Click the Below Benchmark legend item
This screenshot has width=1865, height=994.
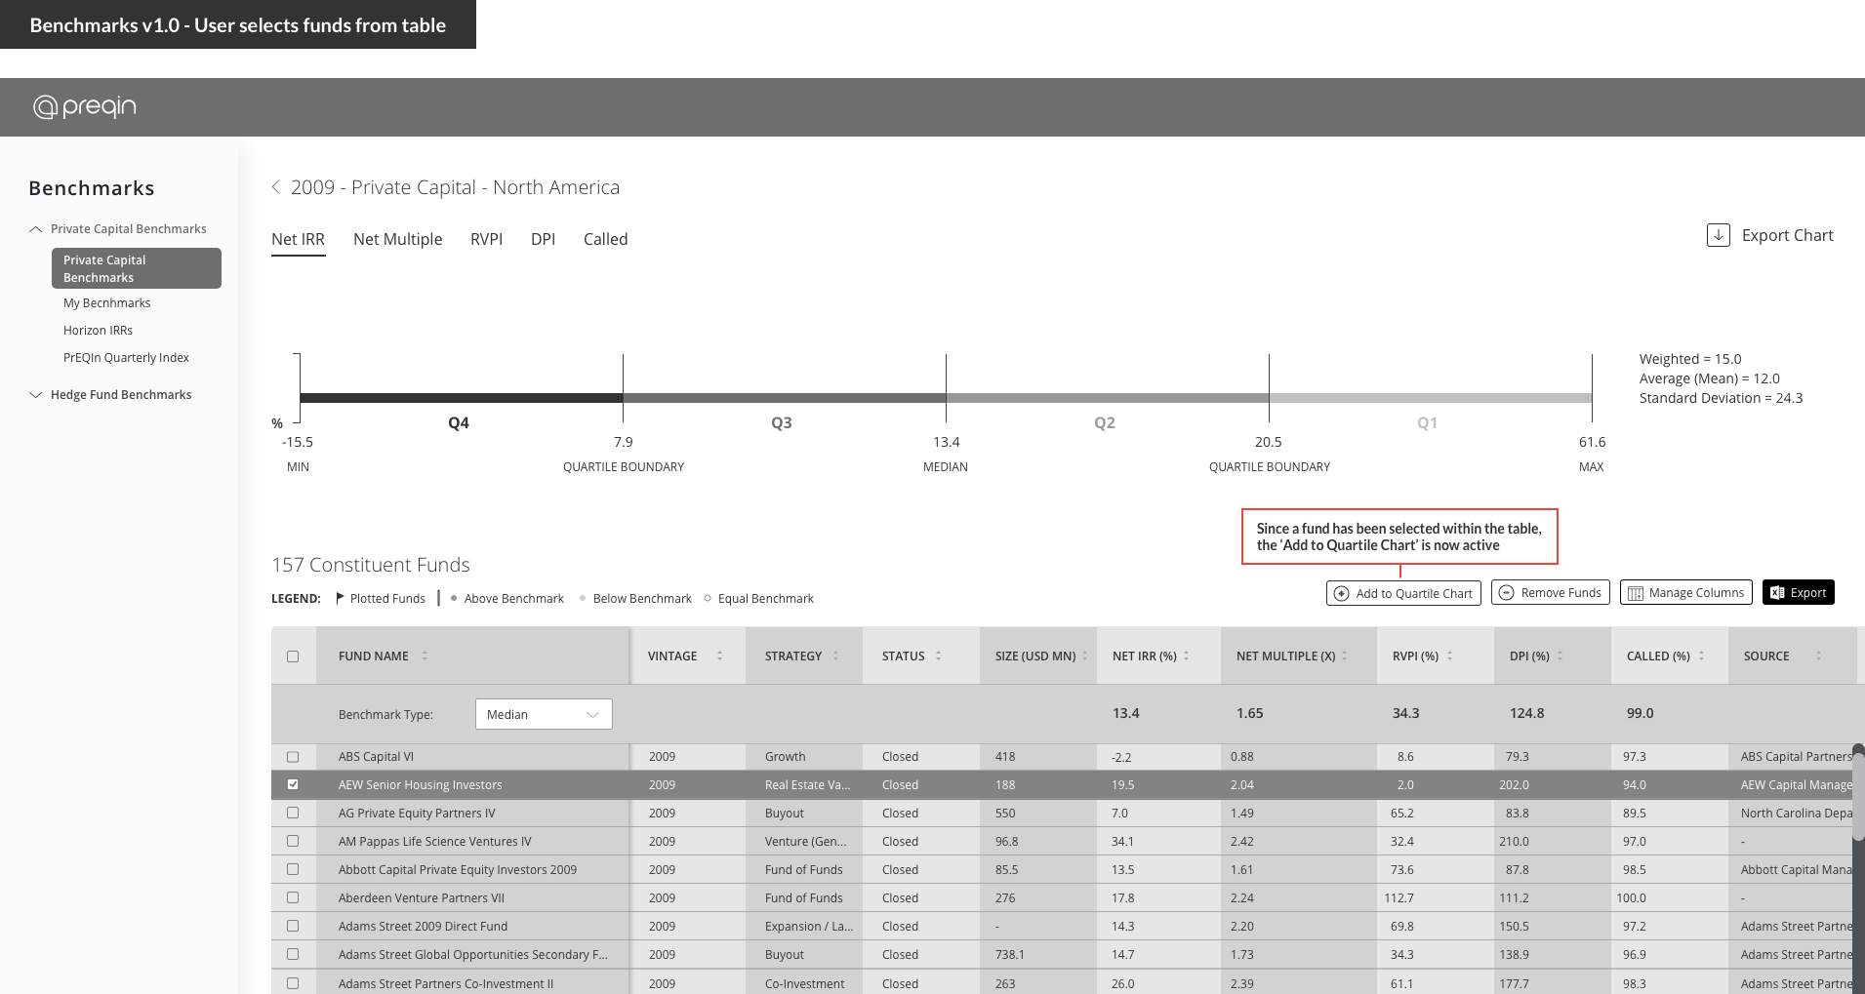click(635, 599)
